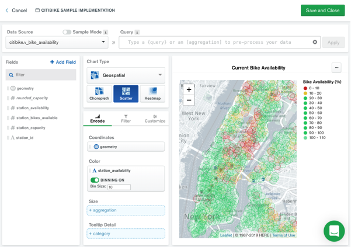The width and height of the screenshot is (351, 247).
Task: Click the plus icon in Add Field
Action: click(52, 62)
